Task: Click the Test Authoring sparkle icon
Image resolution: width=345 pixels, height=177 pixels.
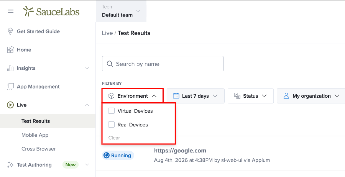Action: (10, 165)
